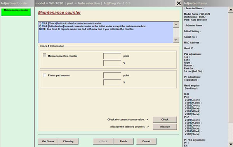
Task: Click the Adjusted items scrollbar track
Action: [231, 132]
